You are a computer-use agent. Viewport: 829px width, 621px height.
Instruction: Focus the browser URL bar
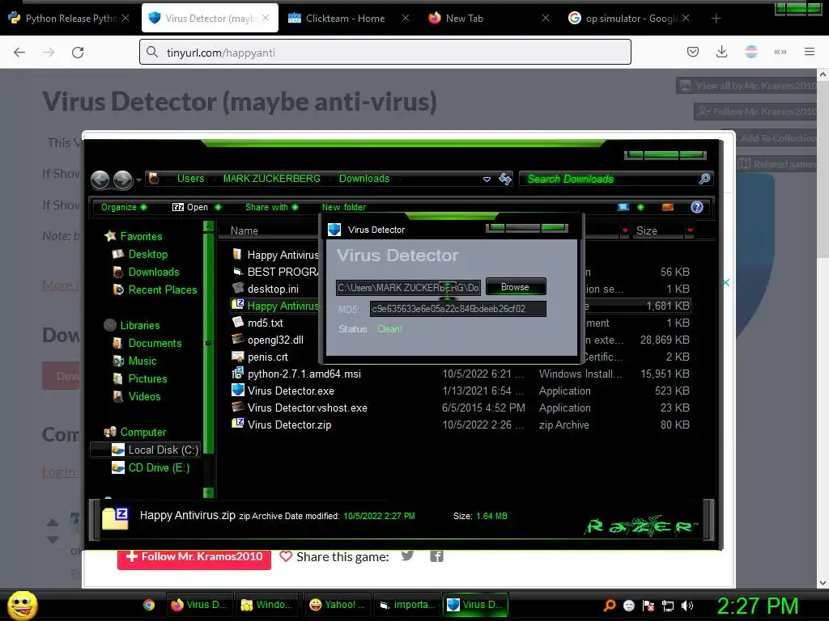(385, 52)
